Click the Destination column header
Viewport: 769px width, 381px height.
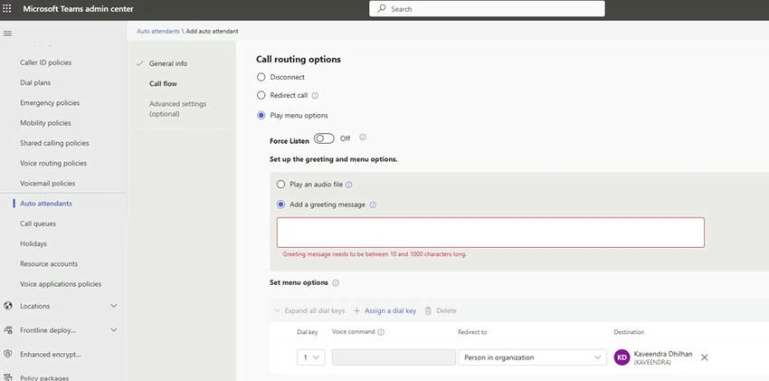pyautogui.click(x=629, y=332)
